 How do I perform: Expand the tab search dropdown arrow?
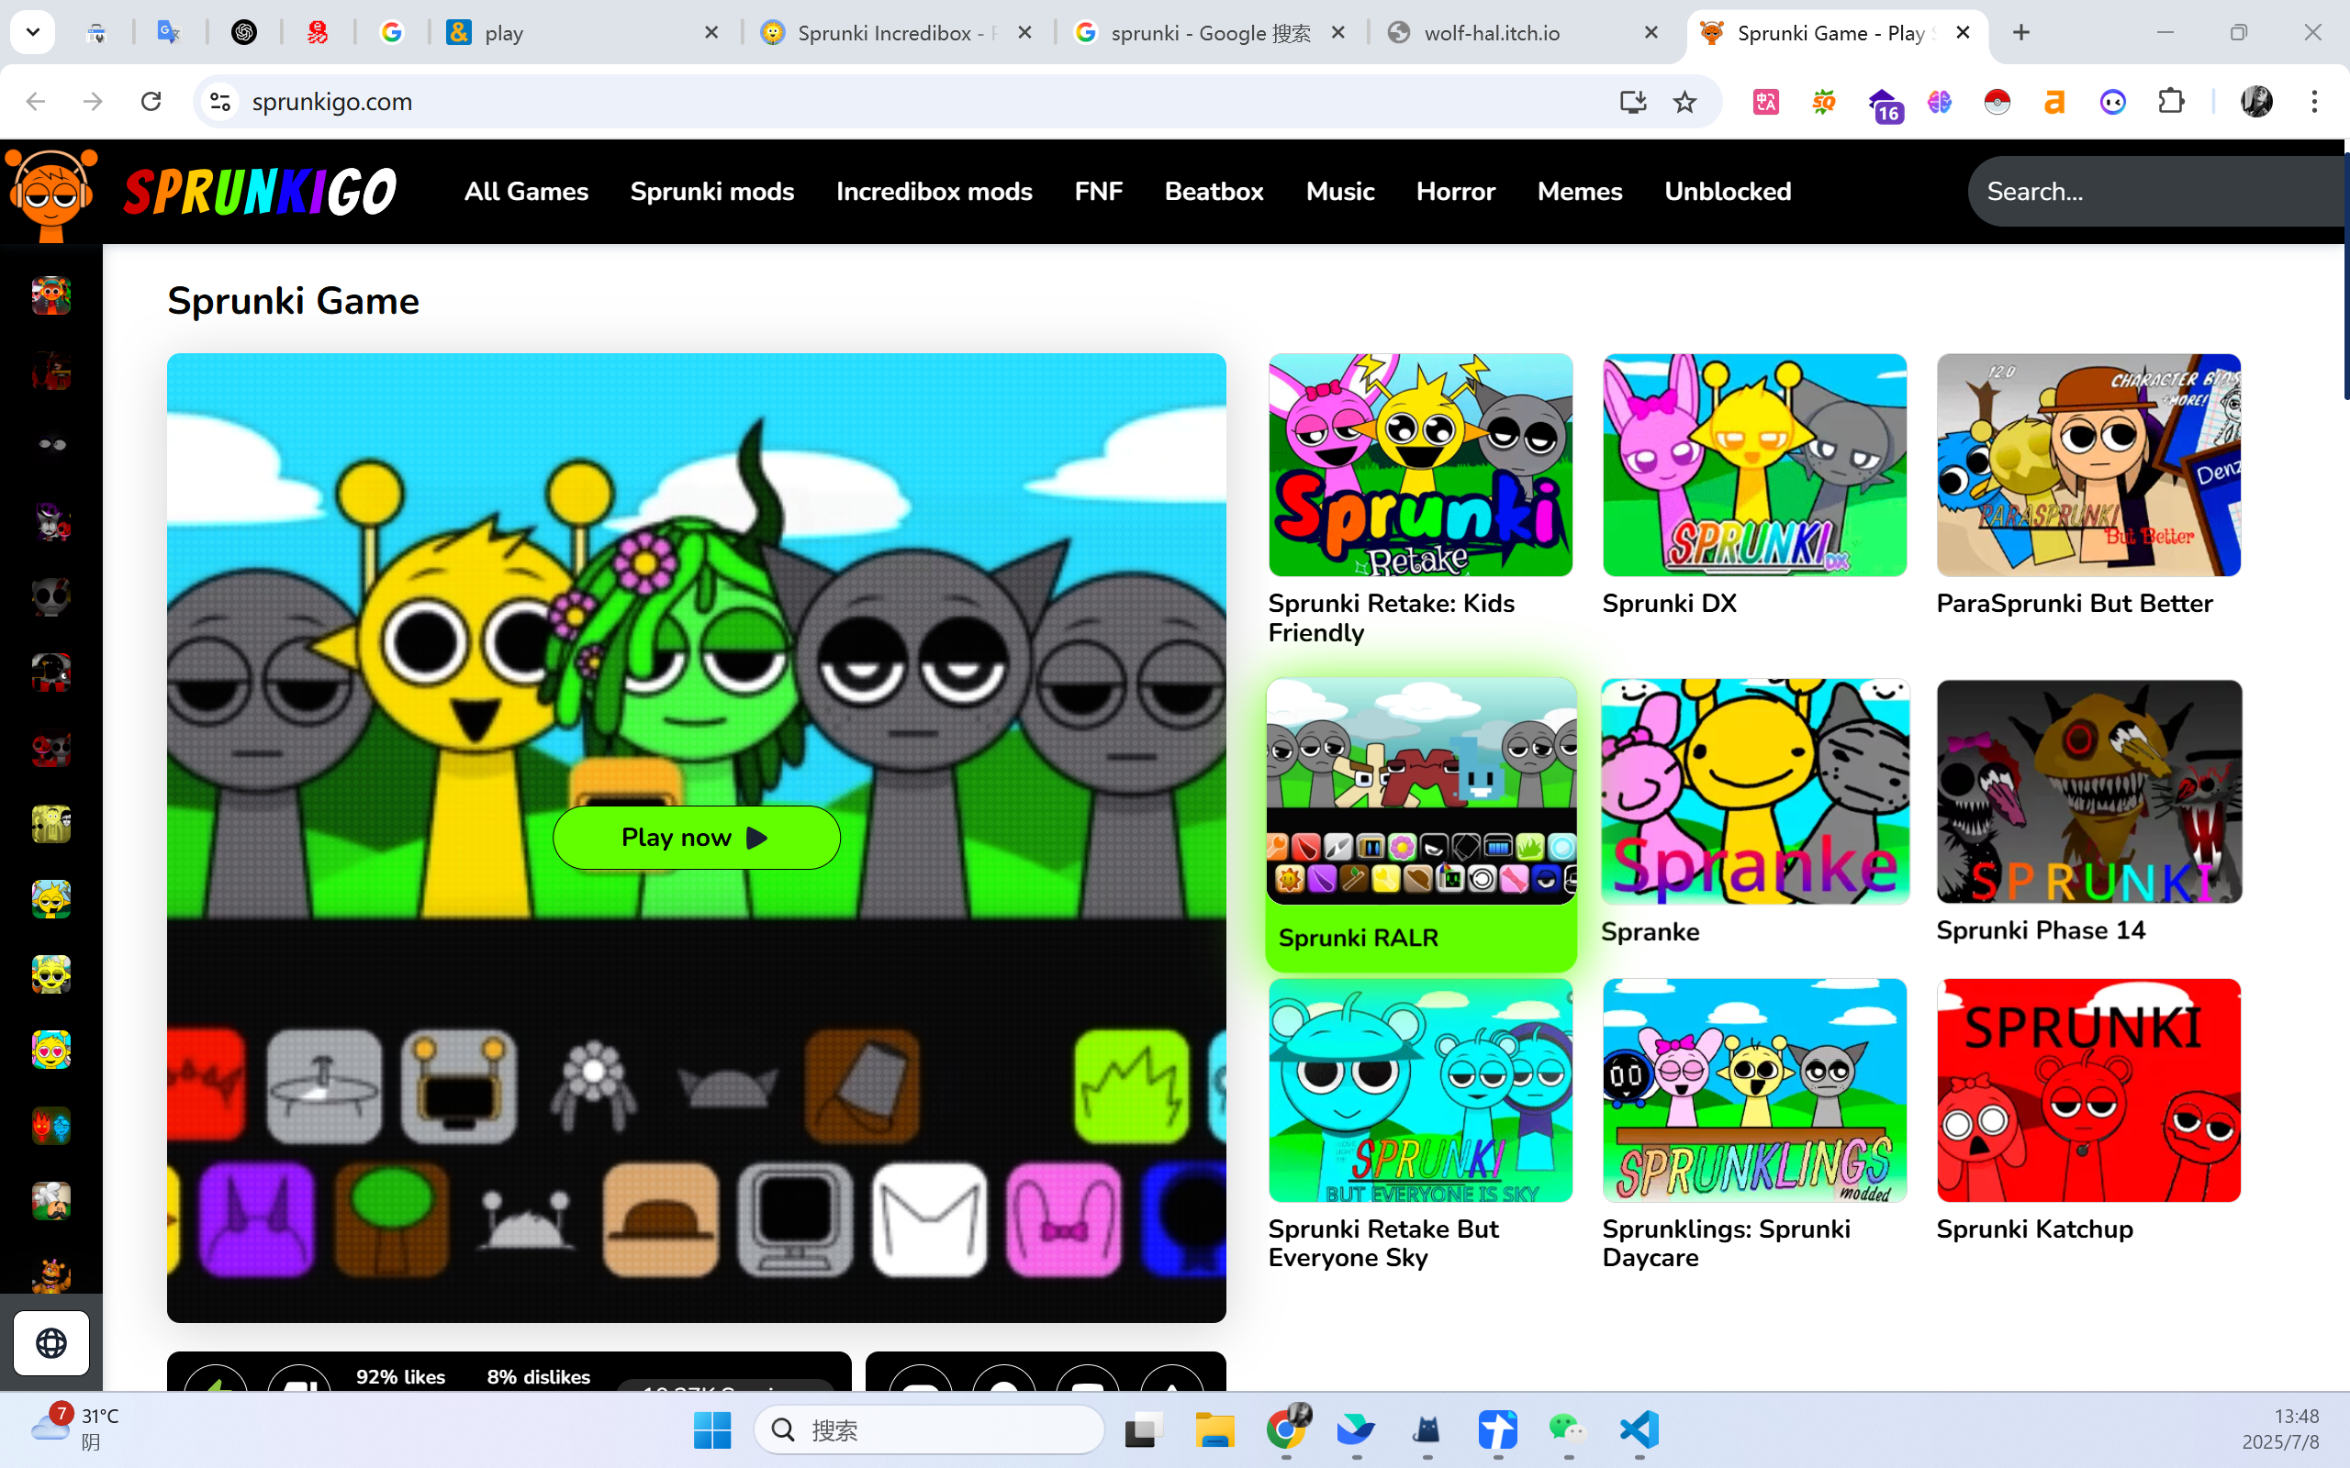pos(33,33)
